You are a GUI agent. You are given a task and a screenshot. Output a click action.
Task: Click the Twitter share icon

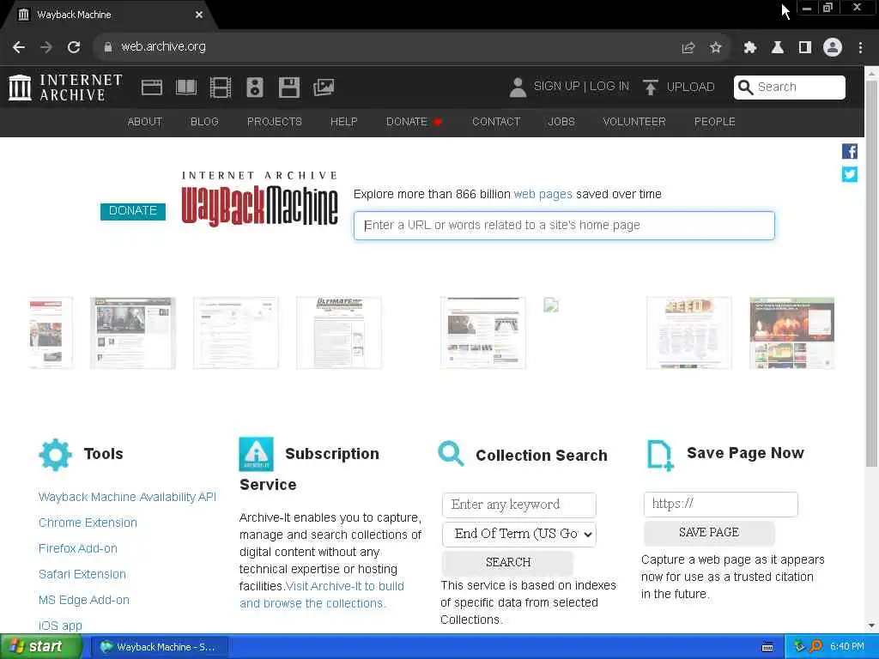coord(849,174)
